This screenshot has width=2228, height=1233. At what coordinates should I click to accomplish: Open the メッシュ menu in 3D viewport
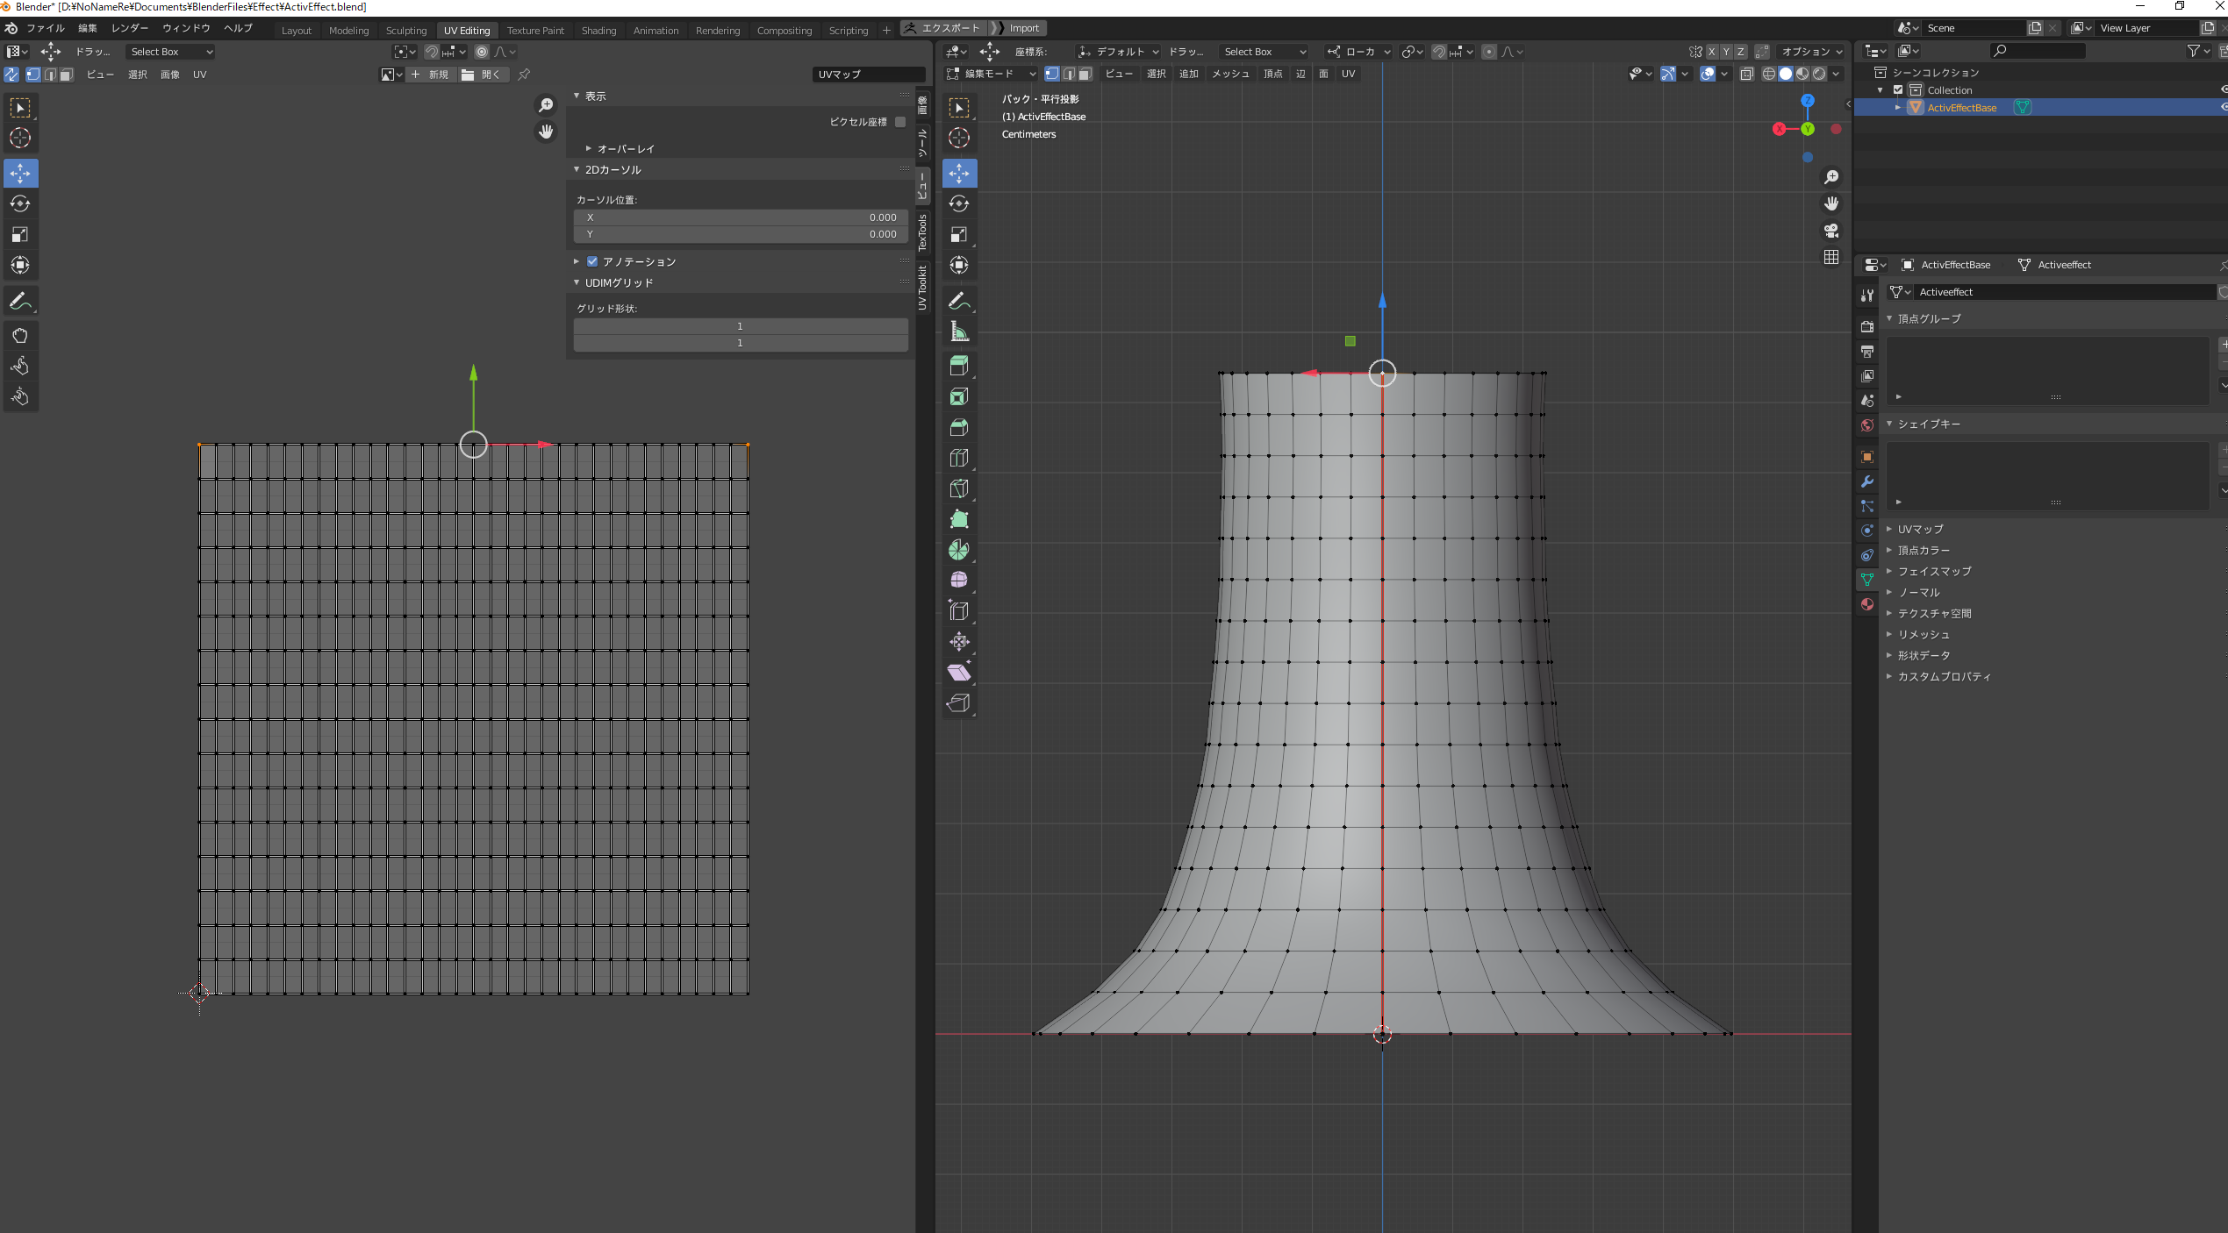(1229, 74)
